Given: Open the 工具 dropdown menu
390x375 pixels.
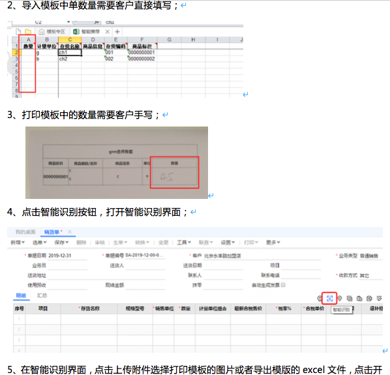Looking at the screenshot, I should pos(184,242).
